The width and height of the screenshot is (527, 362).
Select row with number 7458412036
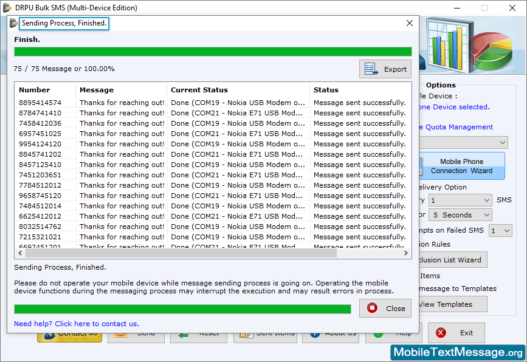pyautogui.click(x=213, y=123)
